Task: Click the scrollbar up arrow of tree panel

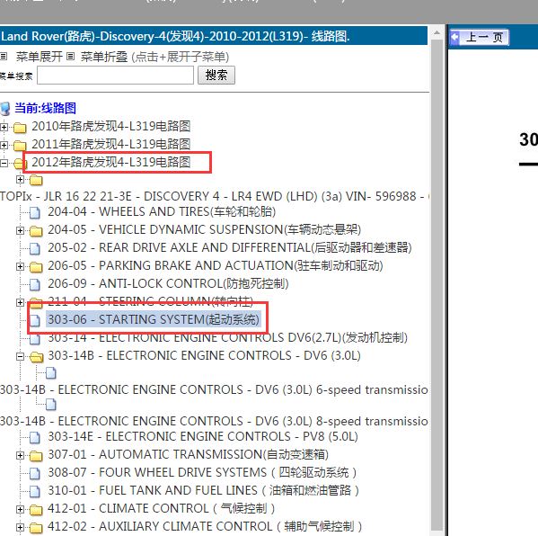Action: 437,33
